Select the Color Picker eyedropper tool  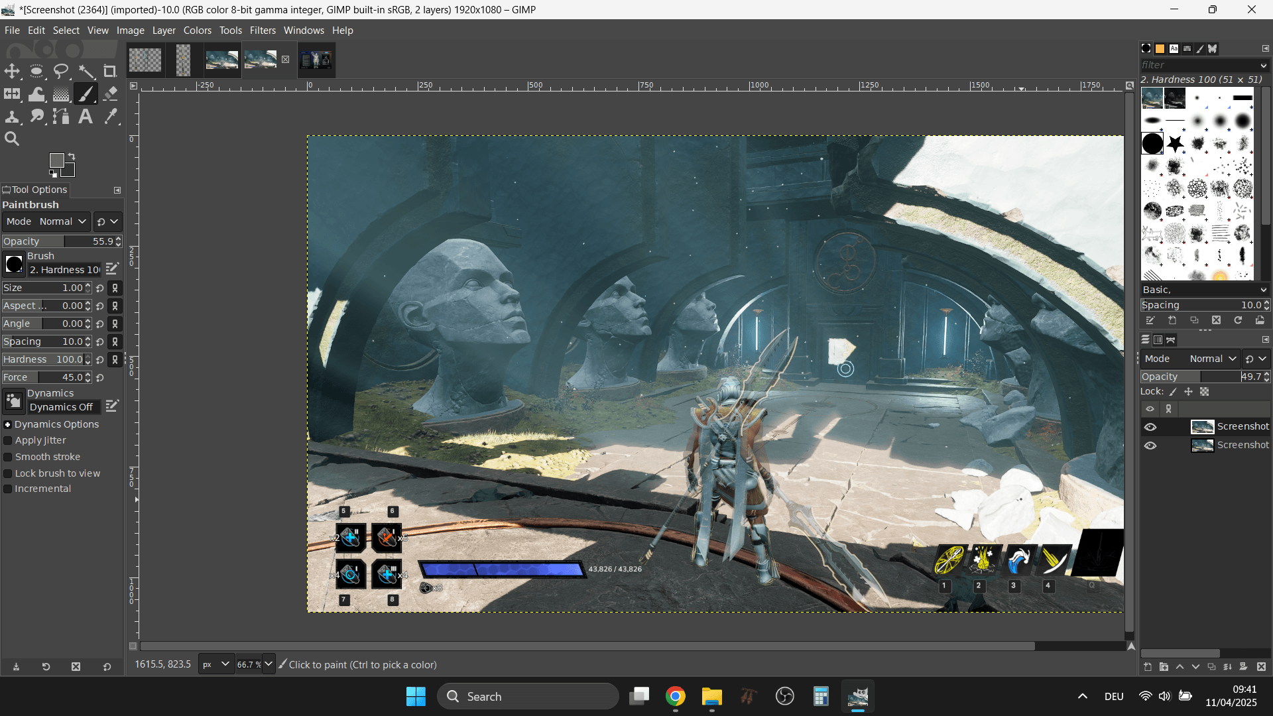click(111, 117)
